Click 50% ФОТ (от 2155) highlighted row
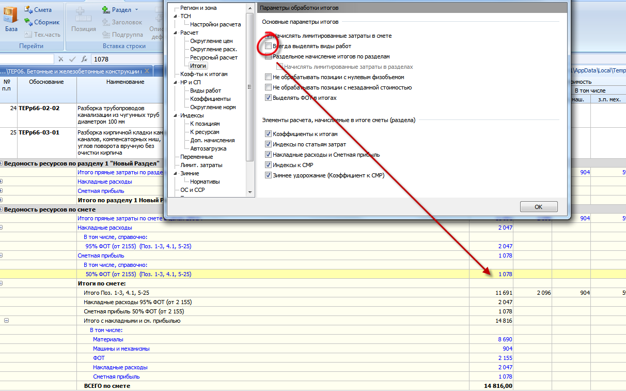 point(138,274)
